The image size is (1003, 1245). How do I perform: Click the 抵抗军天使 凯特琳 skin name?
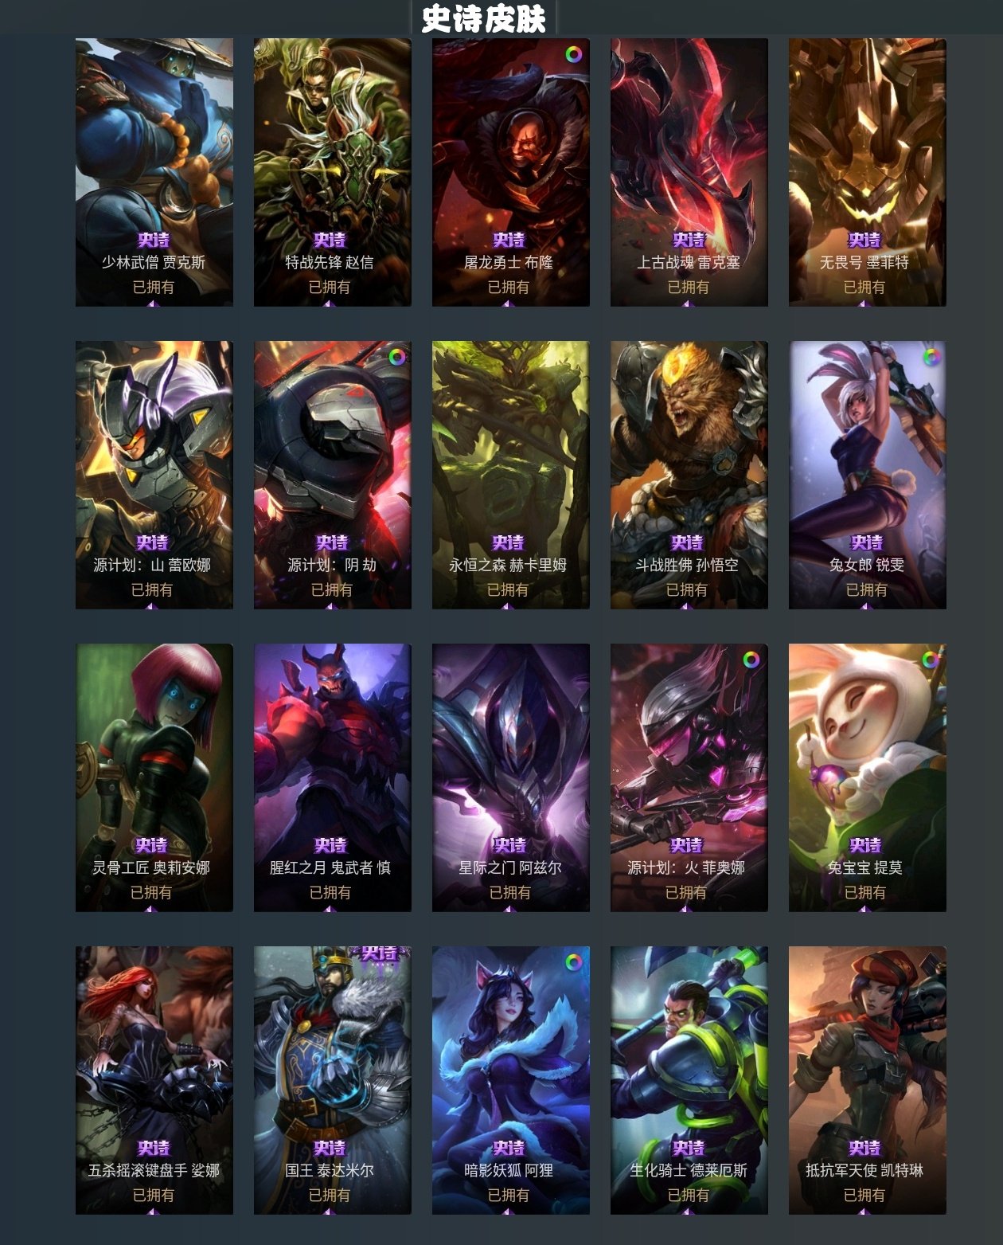(x=864, y=1170)
